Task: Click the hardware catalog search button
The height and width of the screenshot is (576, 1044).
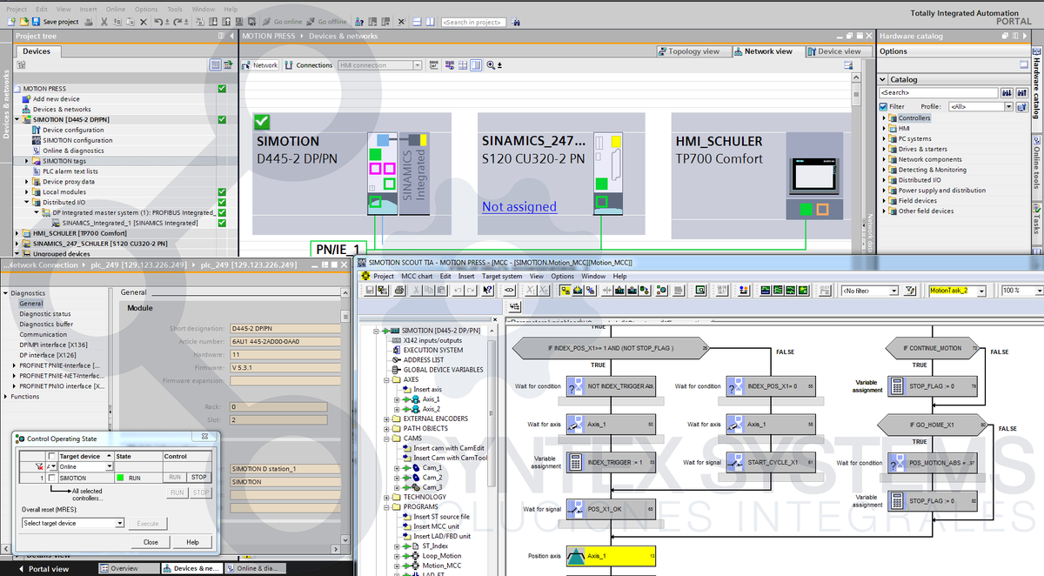Action: point(1007,92)
